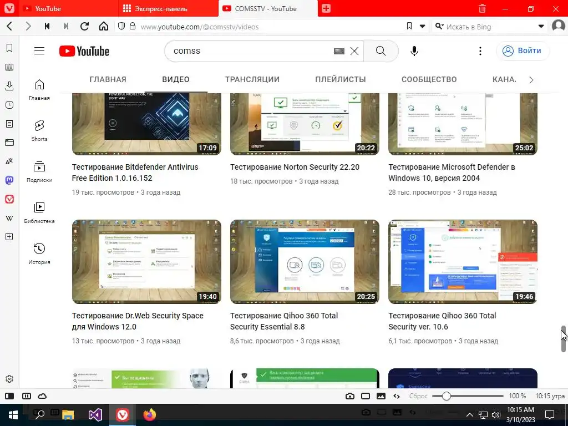Clear the YouTube search text
This screenshot has width=568, height=426.
(x=354, y=51)
